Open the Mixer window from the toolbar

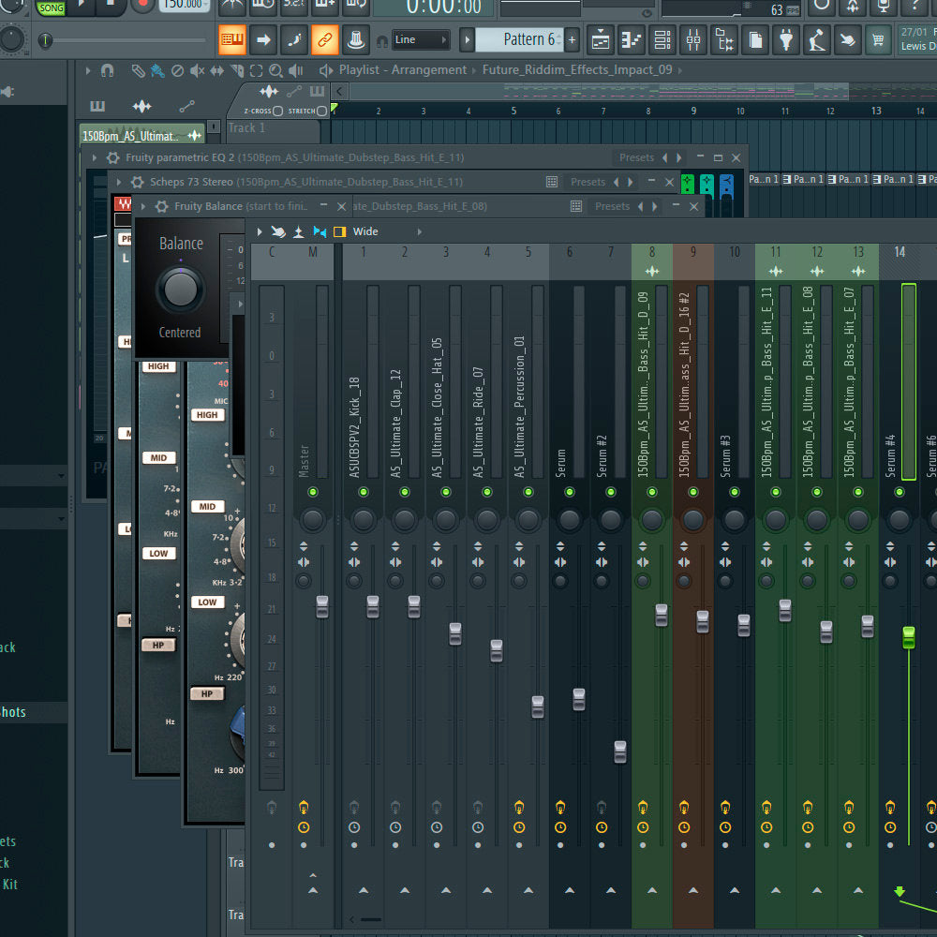pyautogui.click(x=692, y=40)
